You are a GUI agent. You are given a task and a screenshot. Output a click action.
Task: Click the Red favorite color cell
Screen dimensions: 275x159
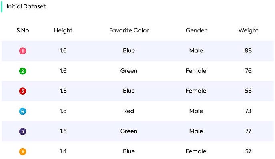(129, 111)
